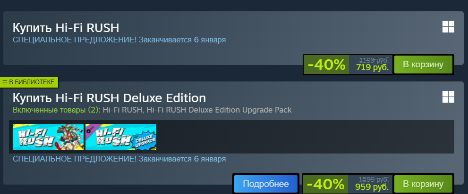
Task: Click the struck-through 1599 руб. original price
Action: pos(374,179)
